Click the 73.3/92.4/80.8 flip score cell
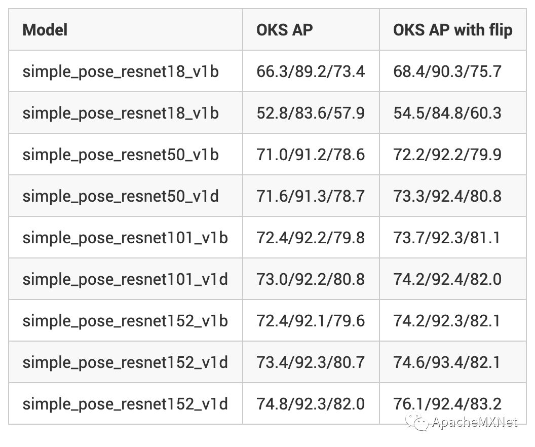 click(447, 196)
